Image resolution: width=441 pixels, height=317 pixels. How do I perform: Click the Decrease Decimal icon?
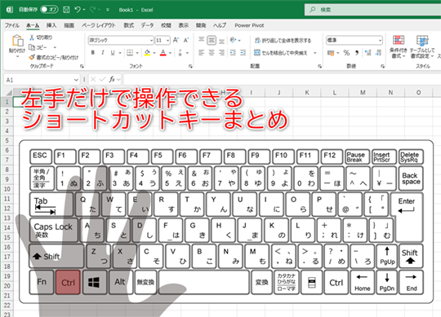pyautogui.click(x=378, y=52)
